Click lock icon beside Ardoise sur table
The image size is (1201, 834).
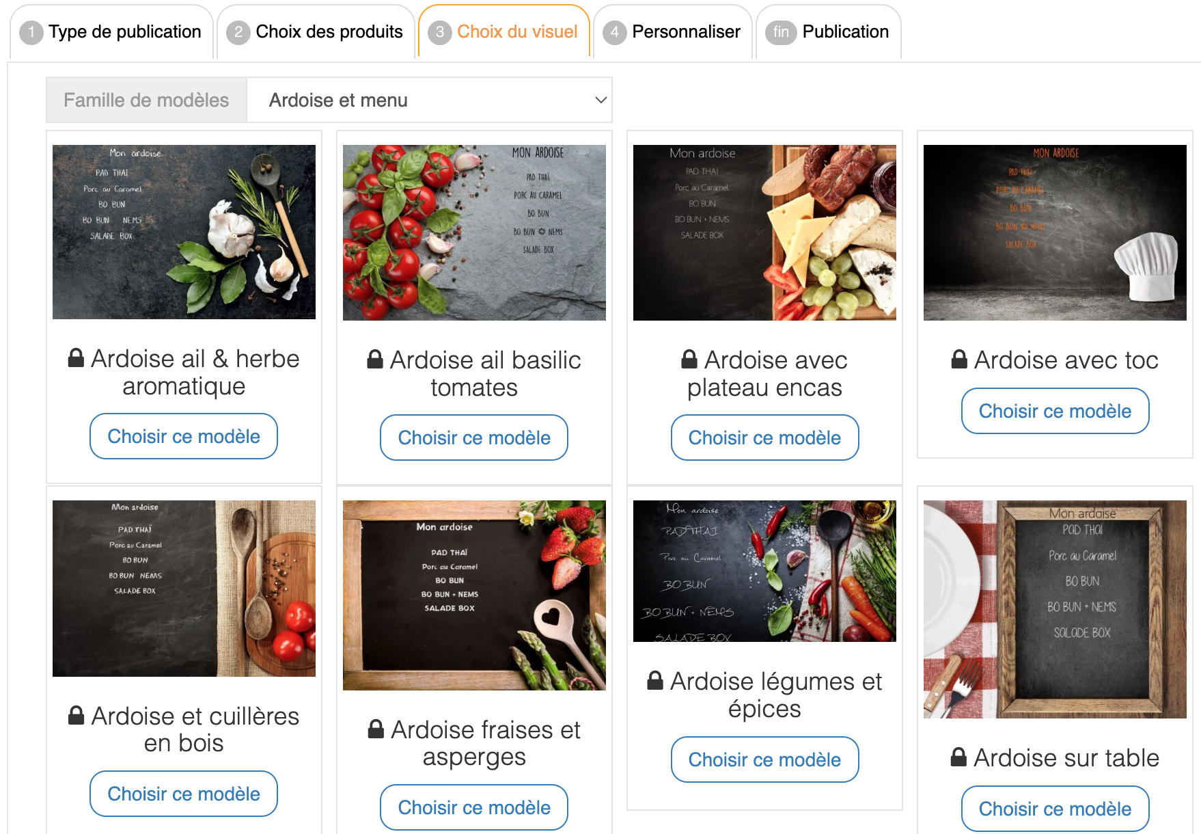pyautogui.click(x=959, y=757)
